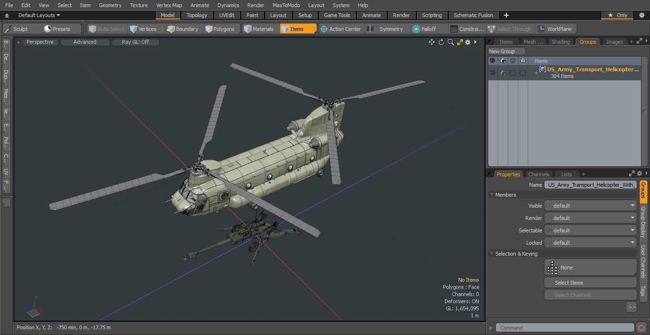Toggle selectable checkbox of the helicopter group
Image resolution: width=650 pixels, height=335 pixels.
(x=512, y=73)
